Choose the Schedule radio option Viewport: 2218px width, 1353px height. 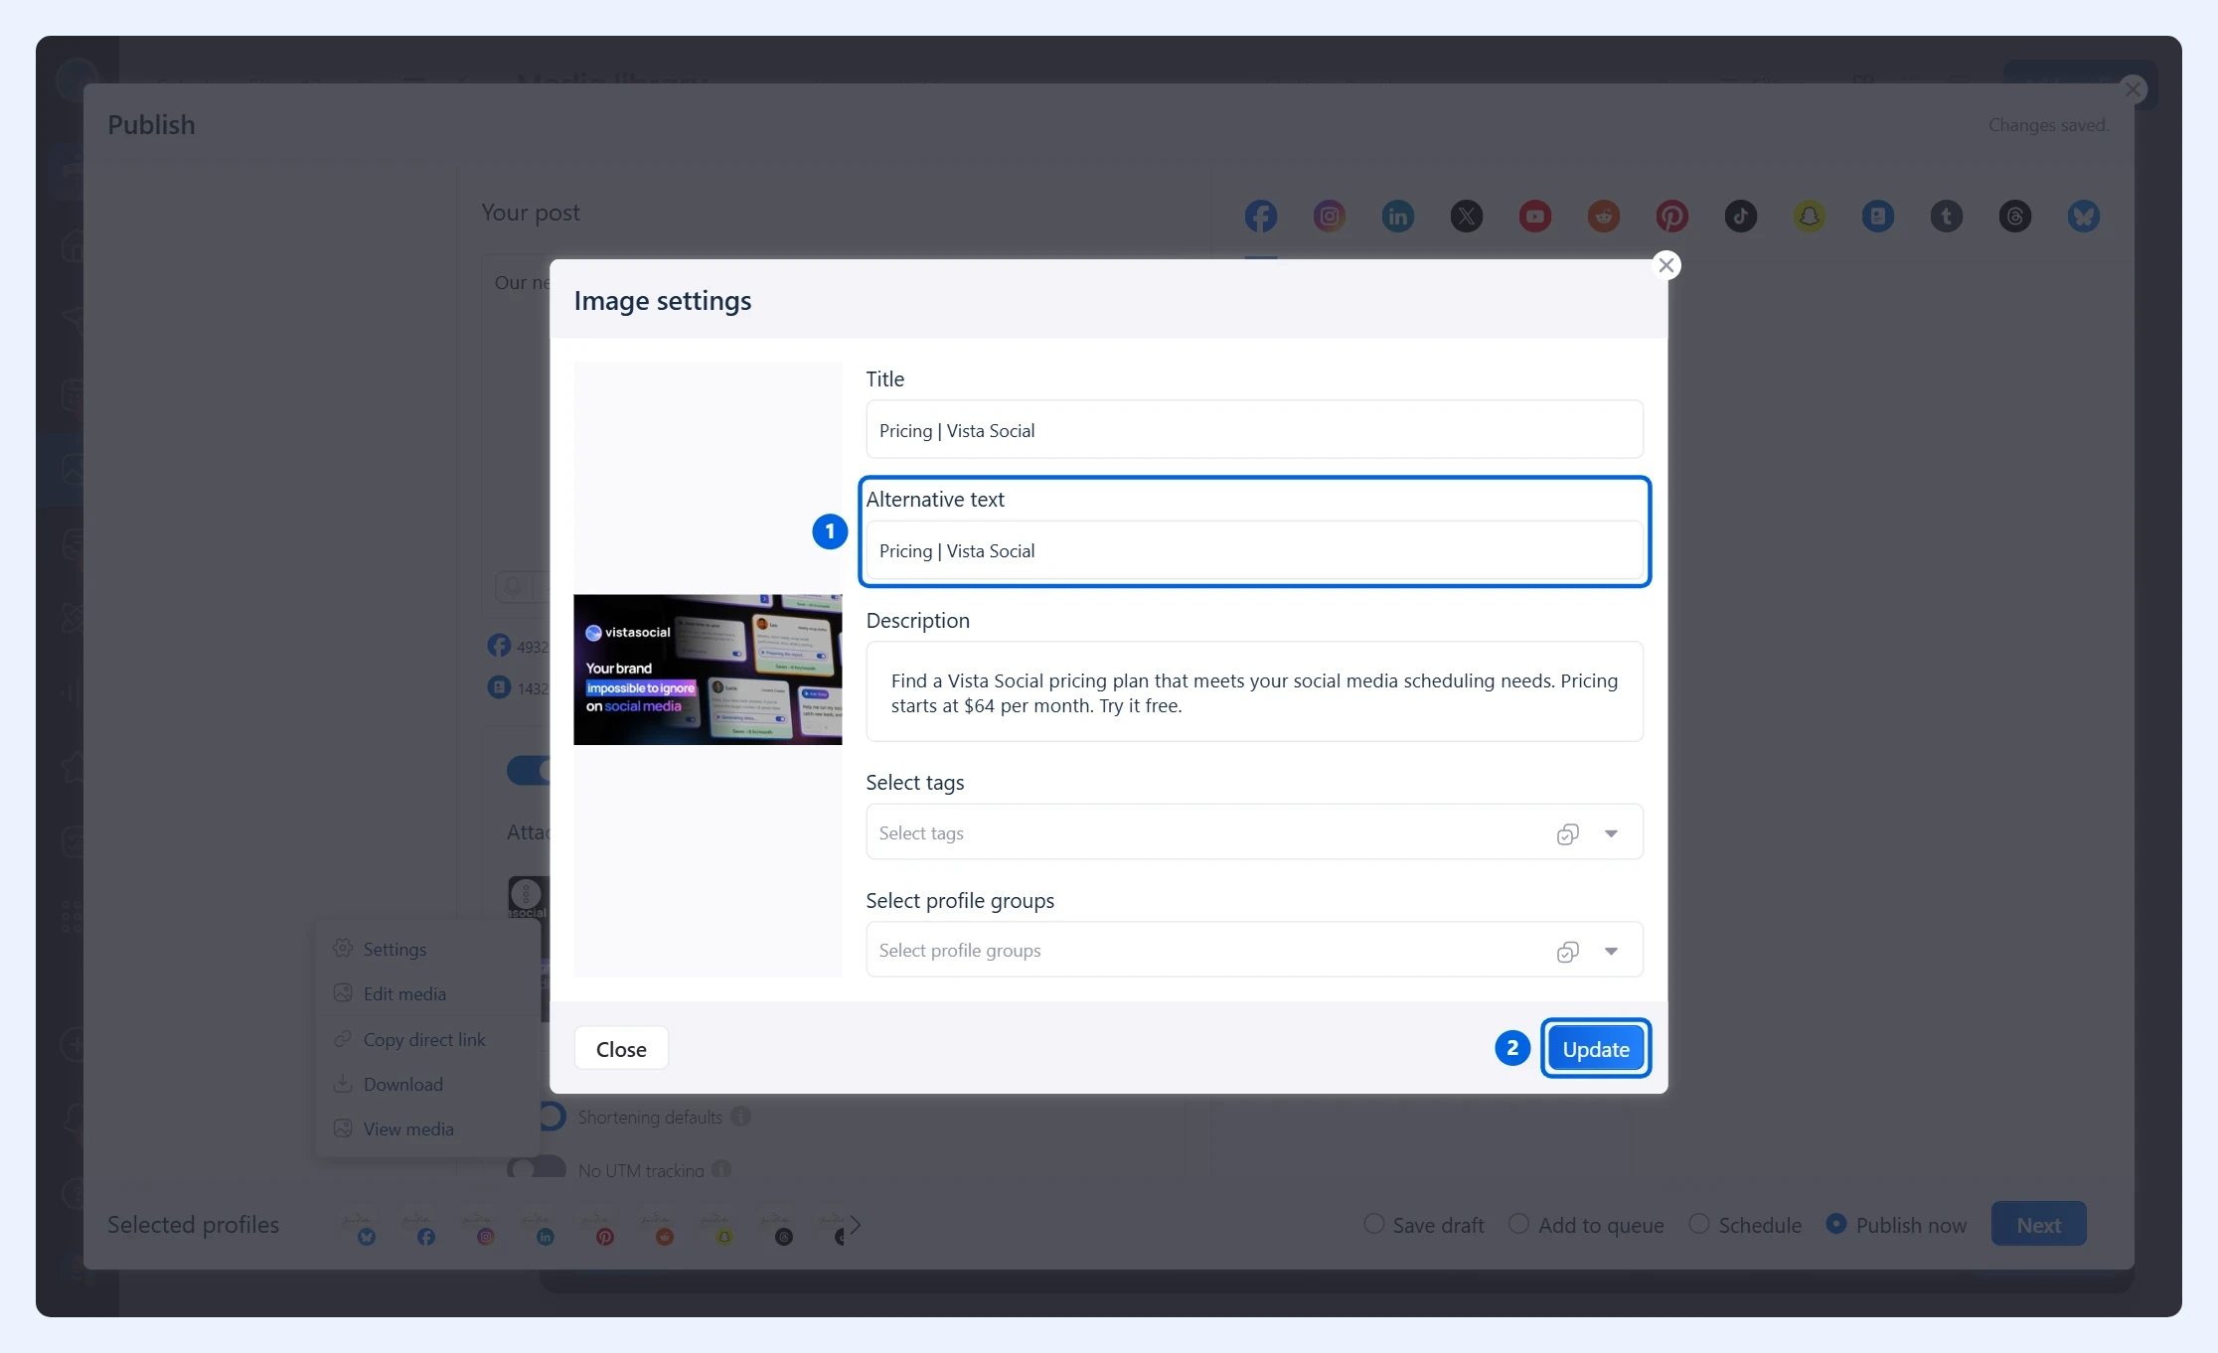1699,1224
